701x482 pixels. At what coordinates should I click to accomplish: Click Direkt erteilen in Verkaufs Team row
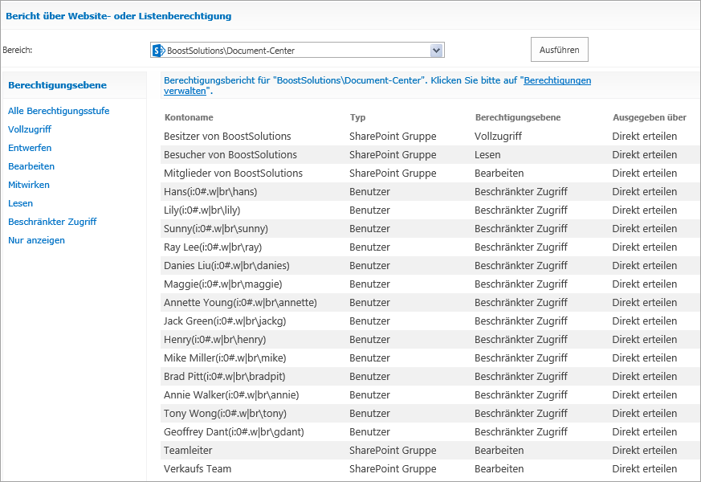pyautogui.click(x=644, y=469)
